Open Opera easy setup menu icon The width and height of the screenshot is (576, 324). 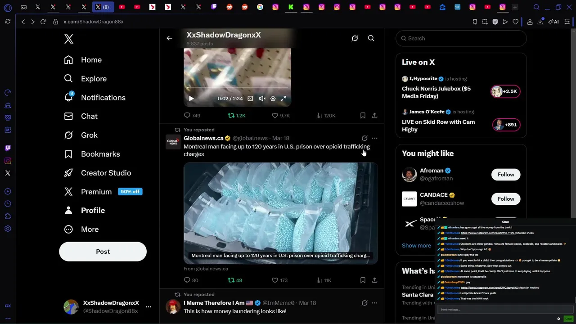pos(567,22)
